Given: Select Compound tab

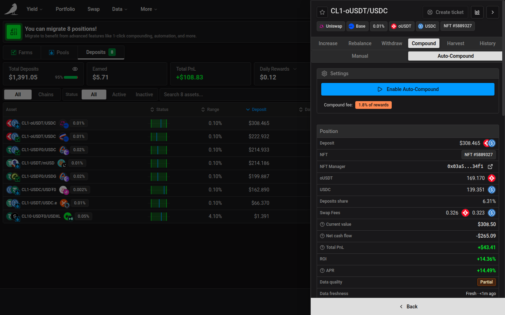Looking at the screenshot, I should tap(424, 43).
